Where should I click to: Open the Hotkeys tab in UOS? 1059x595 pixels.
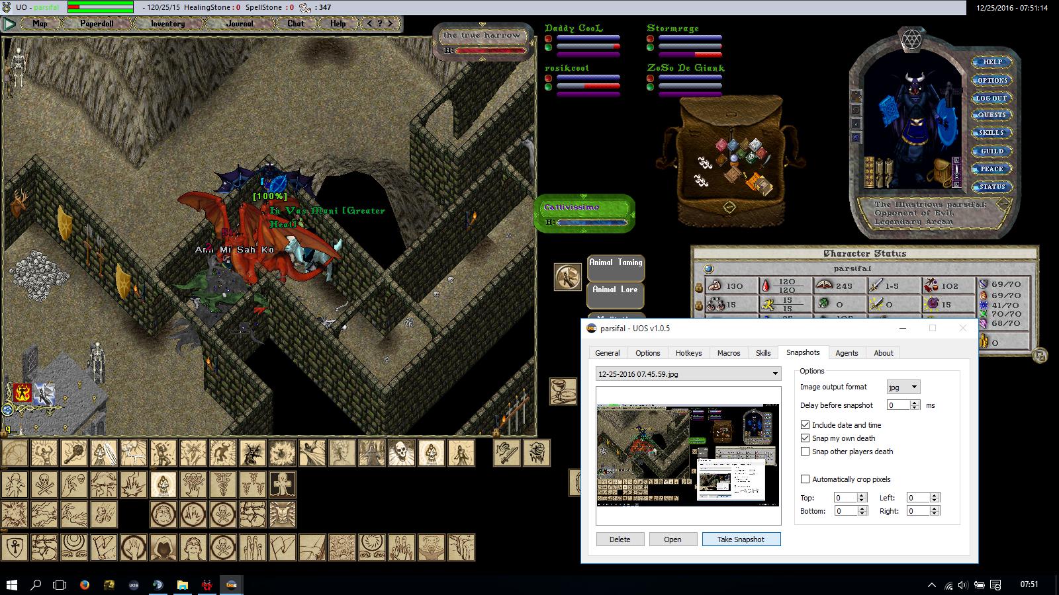[x=688, y=353]
